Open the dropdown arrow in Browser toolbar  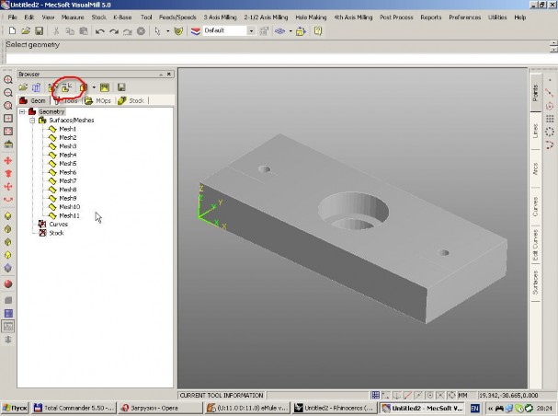94,87
